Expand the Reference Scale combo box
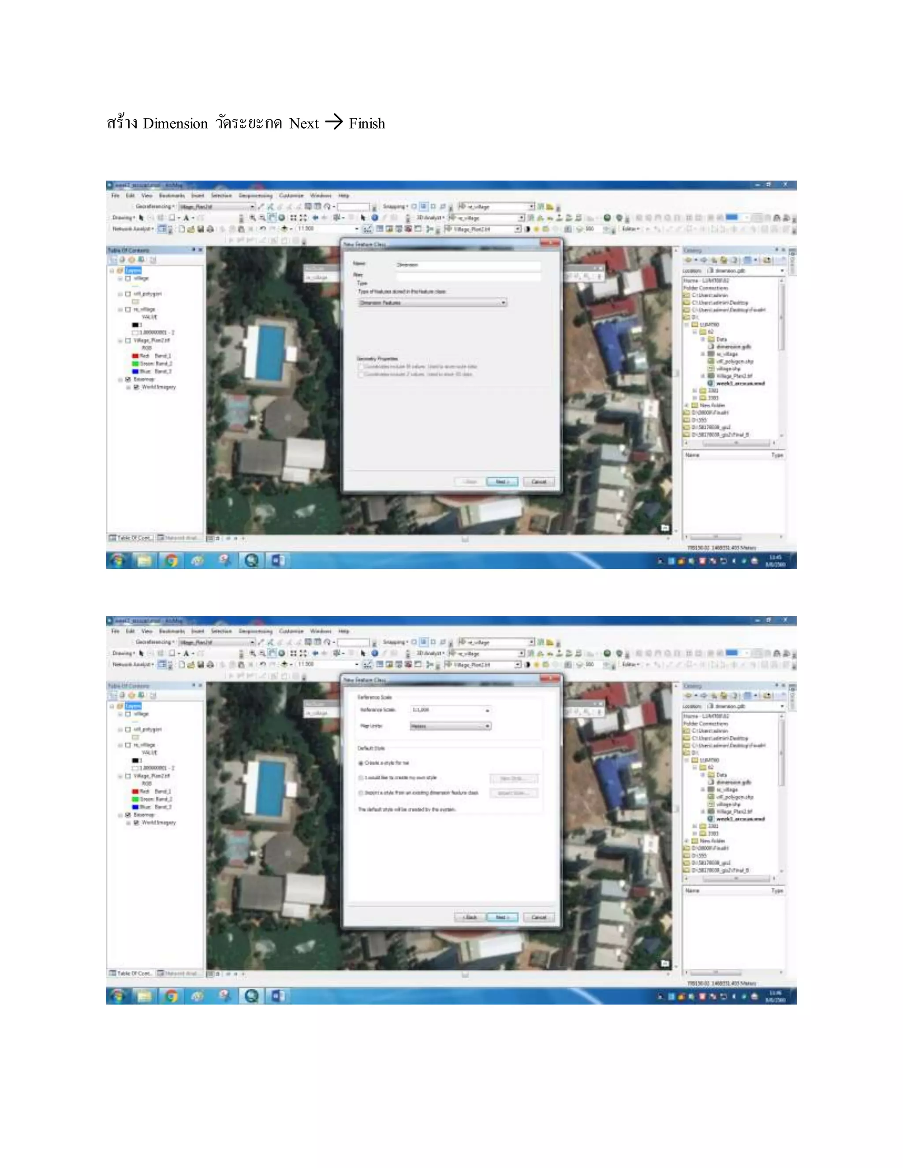903x1168 pixels. click(487, 710)
